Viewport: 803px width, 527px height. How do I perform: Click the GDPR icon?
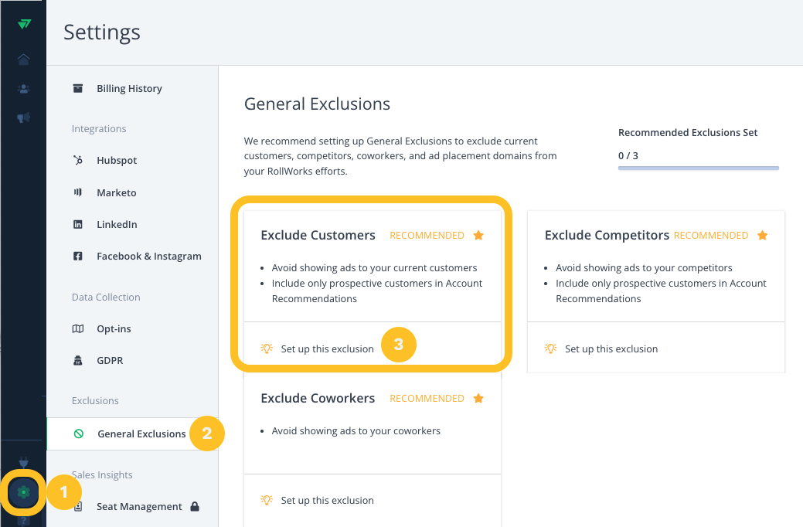click(78, 361)
